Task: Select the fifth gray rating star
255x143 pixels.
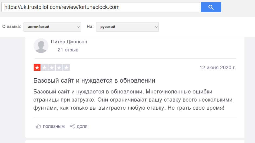Action: point(66,68)
